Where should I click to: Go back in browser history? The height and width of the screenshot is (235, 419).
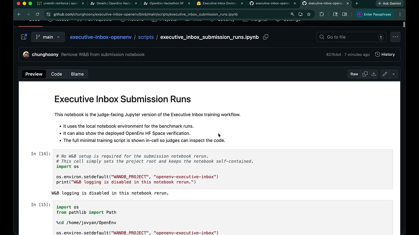(19, 14)
